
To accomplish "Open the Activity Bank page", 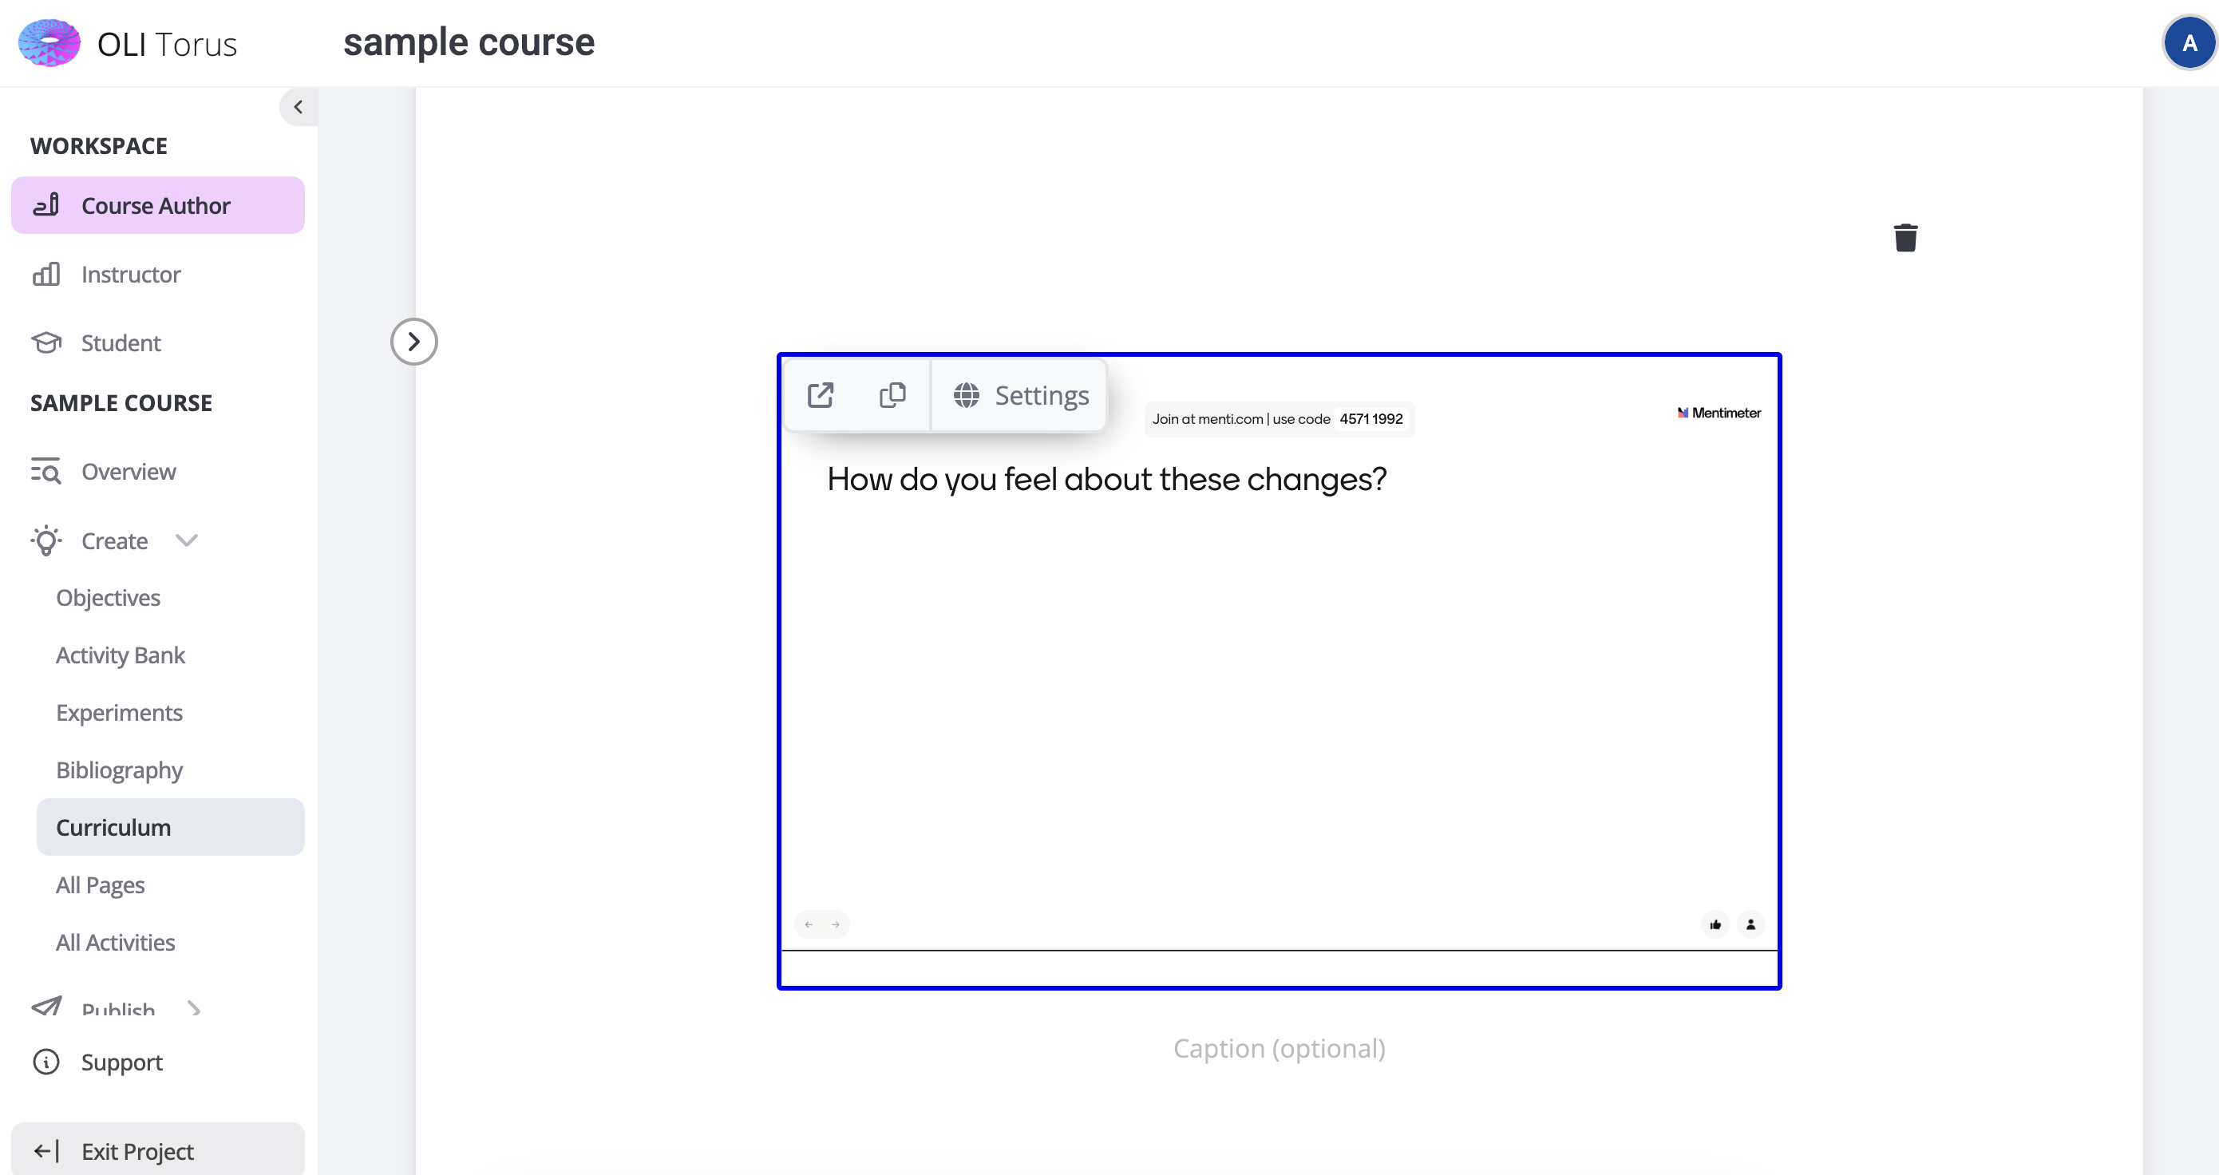I will [121, 655].
